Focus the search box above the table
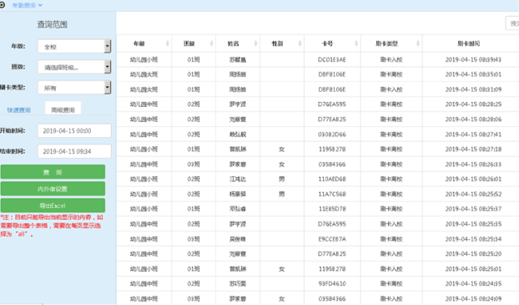Screen dimensions: 519x305 click(512, 23)
